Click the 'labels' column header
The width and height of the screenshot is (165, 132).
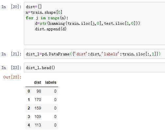pos(51,82)
